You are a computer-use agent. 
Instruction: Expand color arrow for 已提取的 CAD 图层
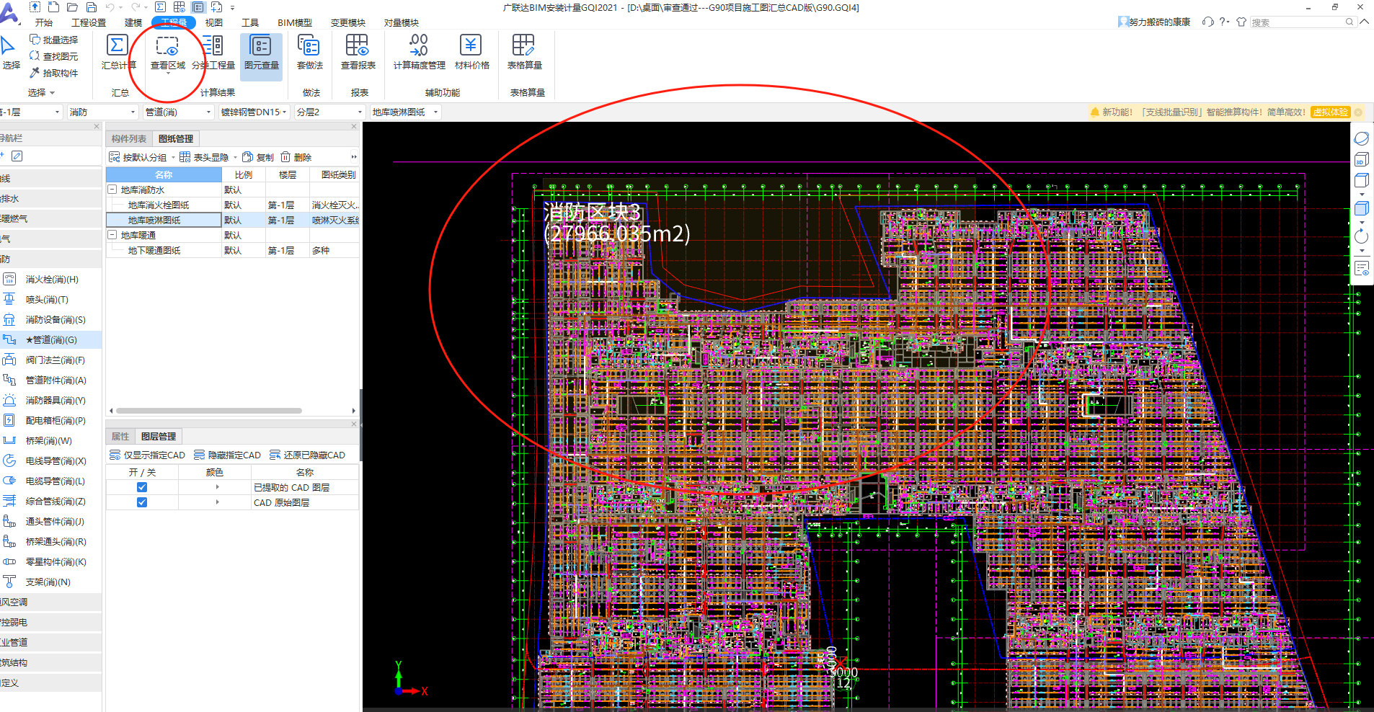click(x=217, y=488)
